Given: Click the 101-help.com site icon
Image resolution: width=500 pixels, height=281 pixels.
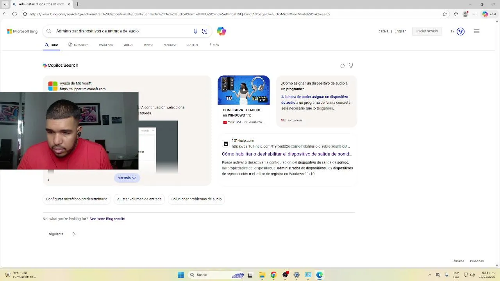Looking at the screenshot, I should pyautogui.click(x=226, y=144).
